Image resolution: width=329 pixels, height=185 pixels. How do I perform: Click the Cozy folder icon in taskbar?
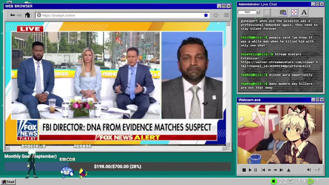point(291,181)
